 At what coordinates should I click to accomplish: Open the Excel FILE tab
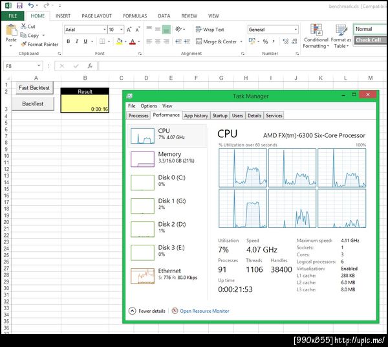[13, 16]
